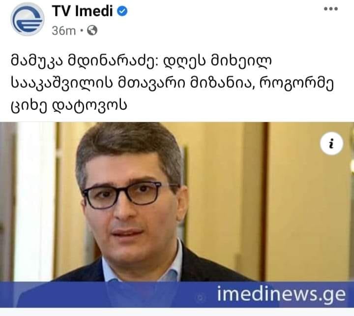Viewport: 354px width, 316px height.
Task: Click the blue verified badge checkmark
Action: 122,11
